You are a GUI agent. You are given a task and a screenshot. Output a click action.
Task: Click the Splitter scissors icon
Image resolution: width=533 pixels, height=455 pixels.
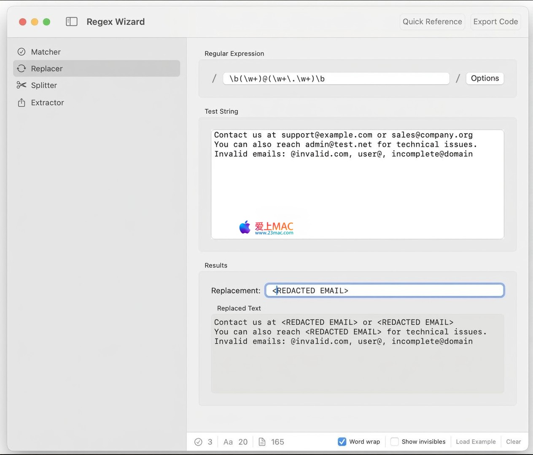coord(22,85)
